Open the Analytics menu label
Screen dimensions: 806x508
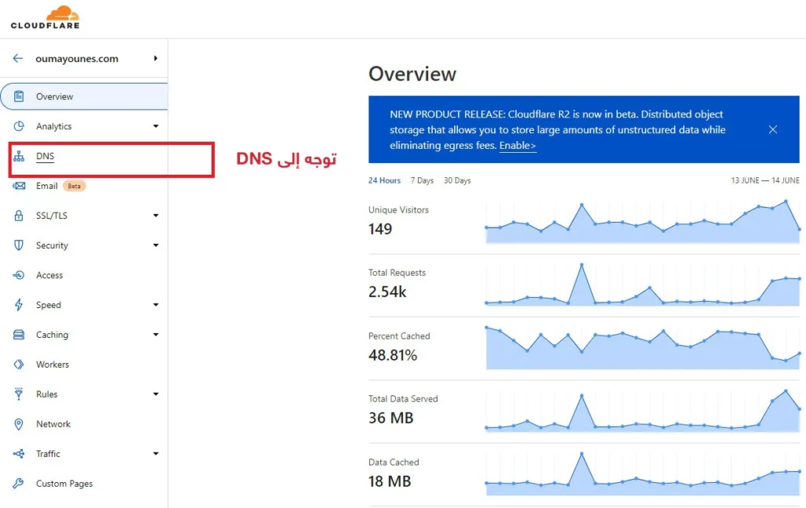coord(54,126)
